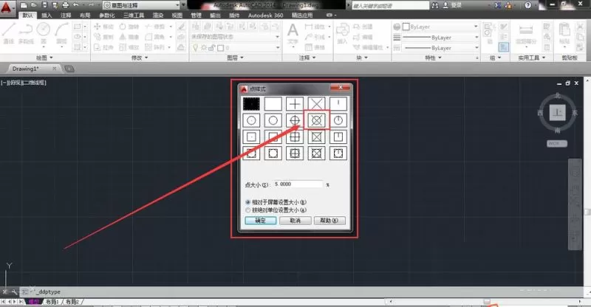The image size is (591, 307).
Task: Switch to the Insert (插入) ribbon tab
Action: 47,15
